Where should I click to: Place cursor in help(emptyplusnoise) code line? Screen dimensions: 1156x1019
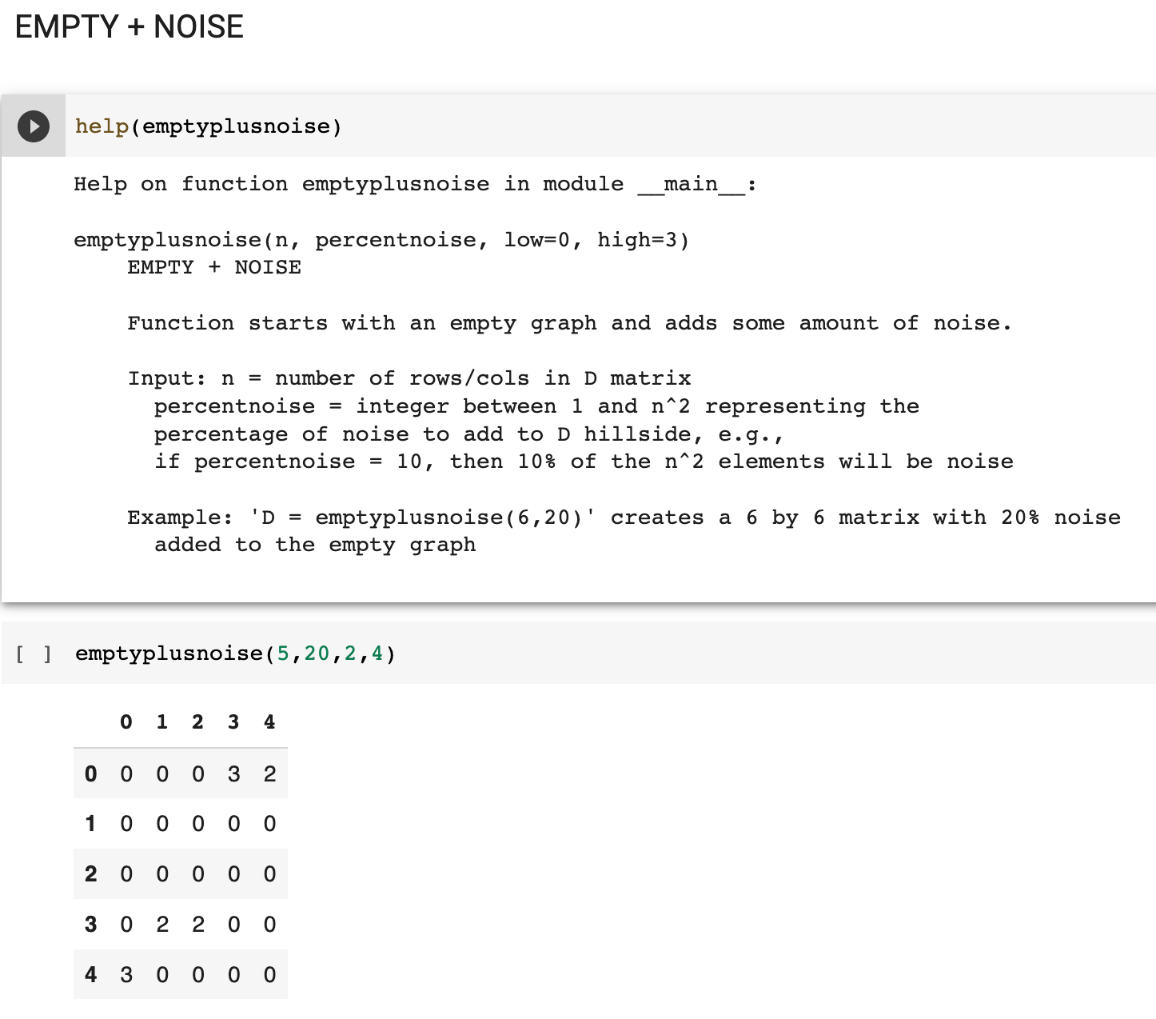pyautogui.click(x=209, y=126)
